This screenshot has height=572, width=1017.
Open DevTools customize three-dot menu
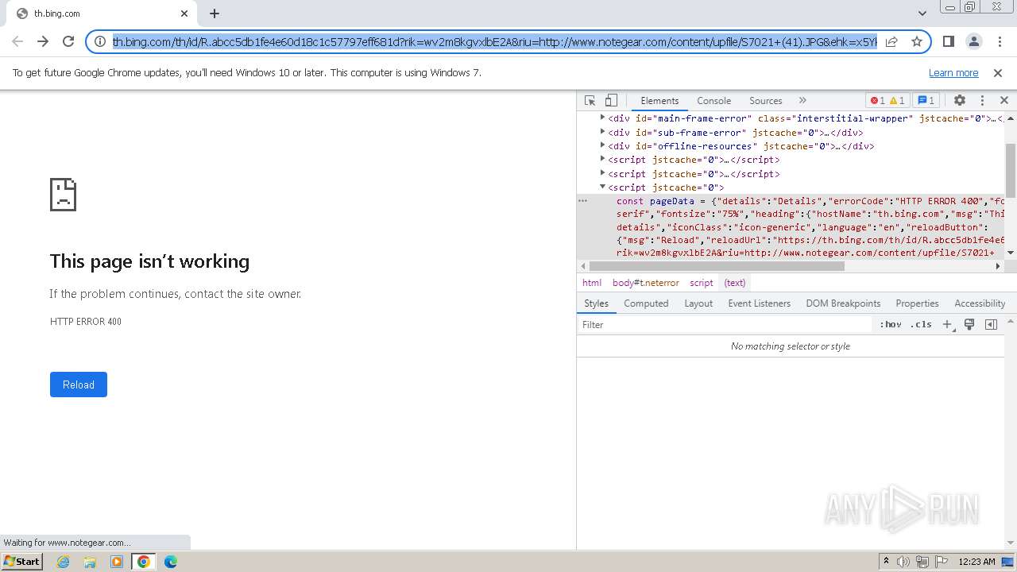tap(982, 101)
